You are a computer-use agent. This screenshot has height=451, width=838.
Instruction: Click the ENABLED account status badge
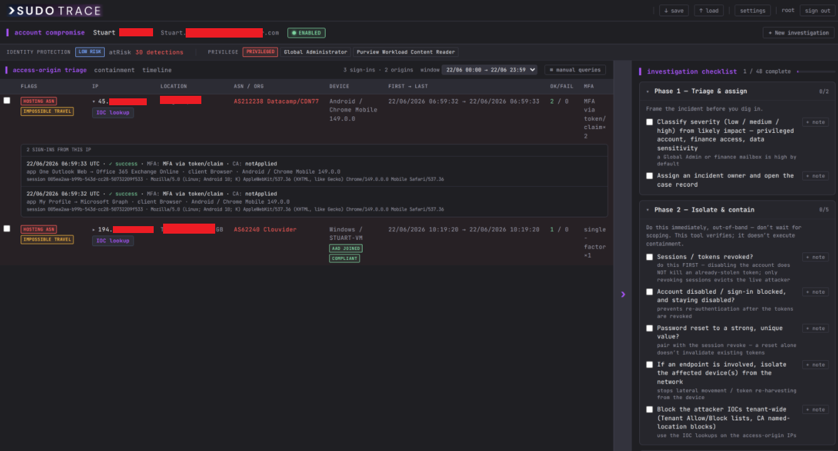306,33
